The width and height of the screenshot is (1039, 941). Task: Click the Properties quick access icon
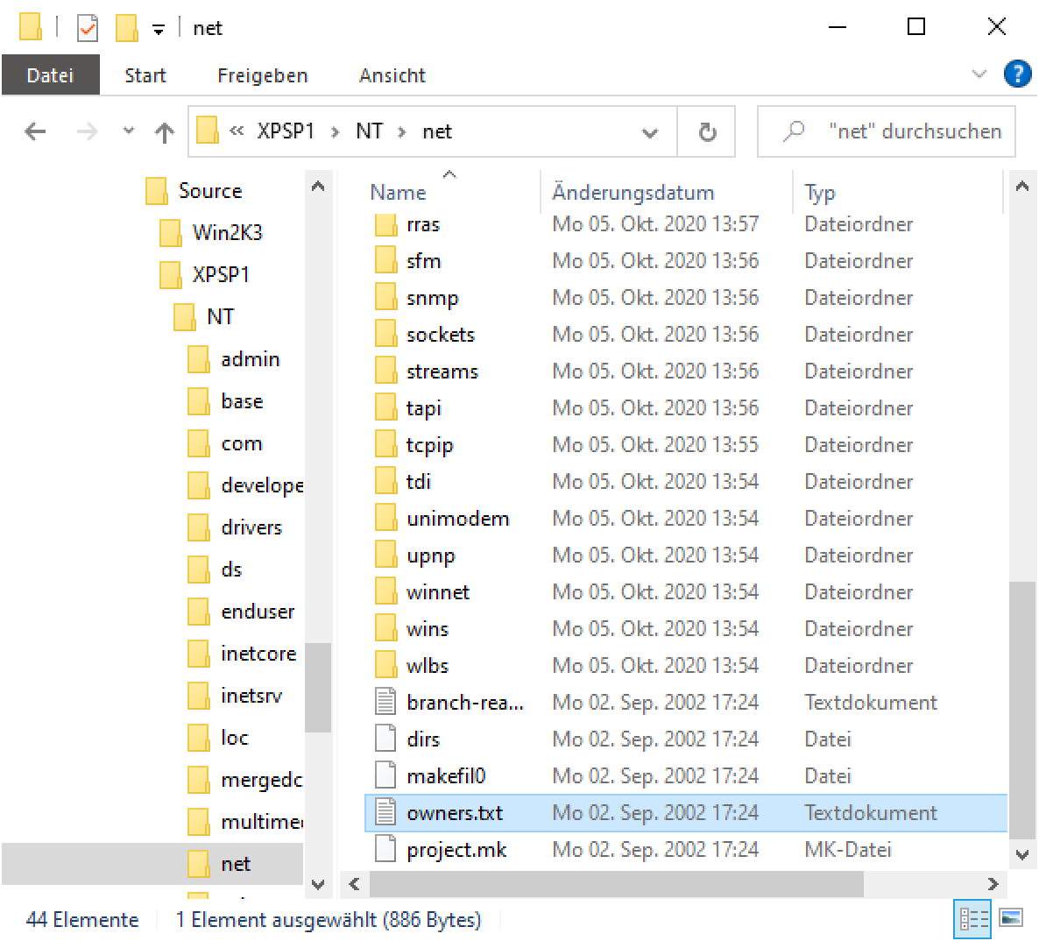[x=87, y=28]
